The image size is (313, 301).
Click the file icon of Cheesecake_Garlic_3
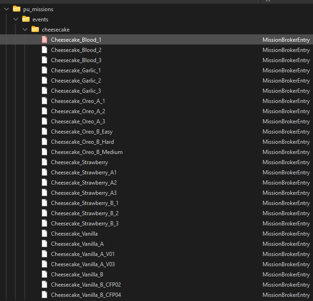point(44,90)
